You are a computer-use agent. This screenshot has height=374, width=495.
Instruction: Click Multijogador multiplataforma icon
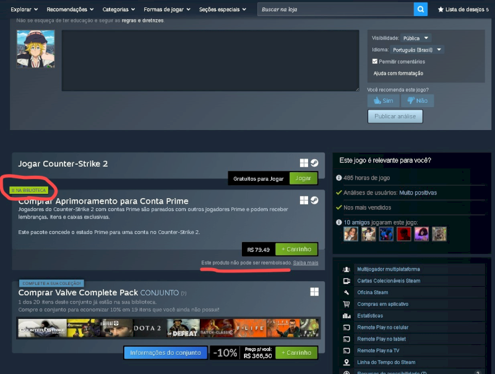click(x=346, y=269)
